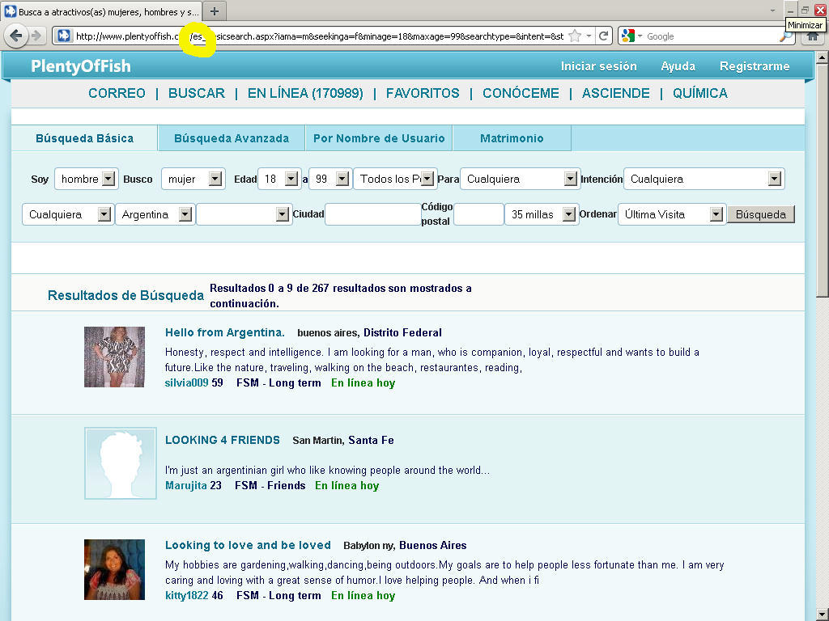Open the Intención 'Cualquiera' dropdown
The image size is (829, 621).
pyautogui.click(x=704, y=179)
